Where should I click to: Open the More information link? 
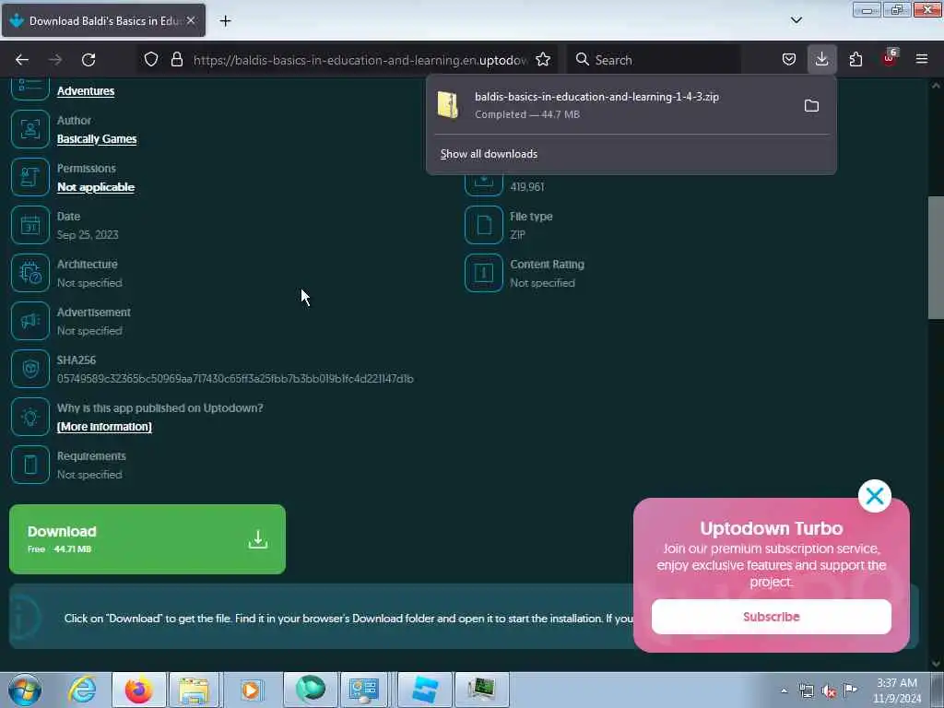(x=104, y=427)
